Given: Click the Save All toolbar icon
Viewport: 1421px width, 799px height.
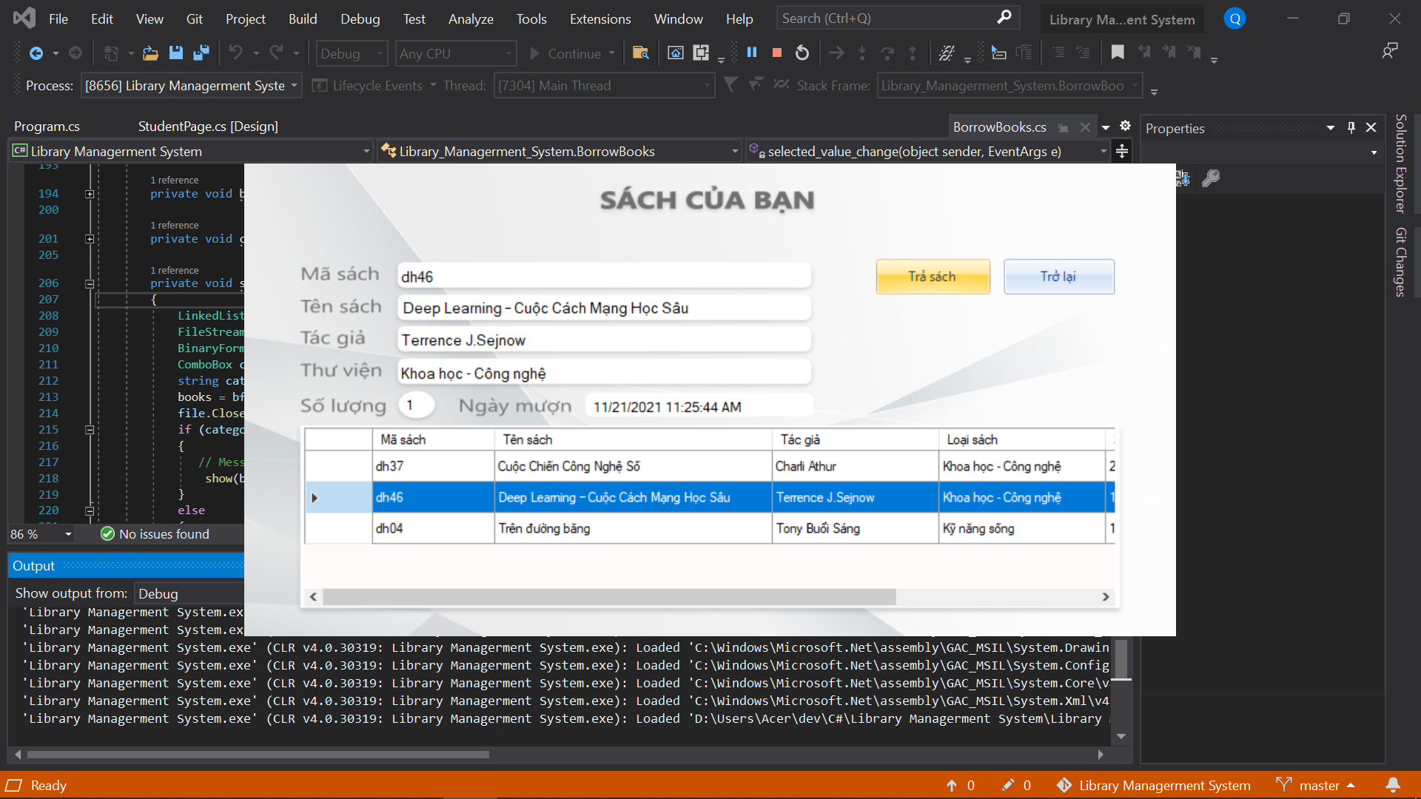Looking at the screenshot, I should coord(201,53).
